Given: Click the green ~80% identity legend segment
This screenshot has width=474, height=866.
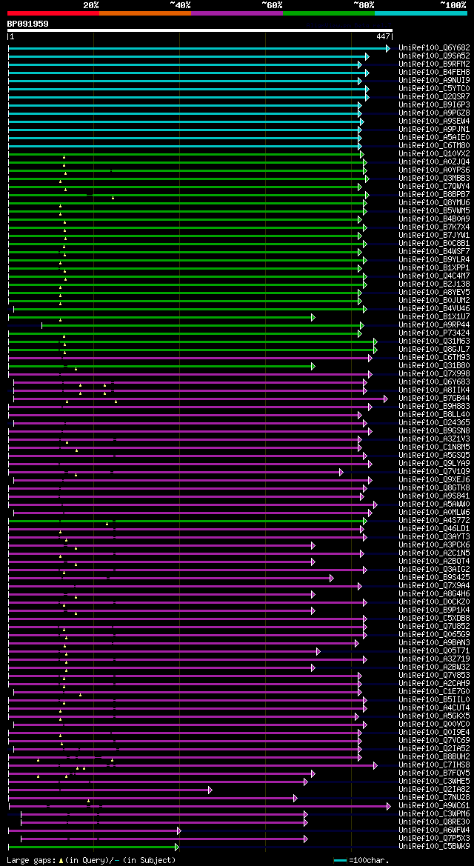Looking at the screenshot, I should [x=329, y=13].
